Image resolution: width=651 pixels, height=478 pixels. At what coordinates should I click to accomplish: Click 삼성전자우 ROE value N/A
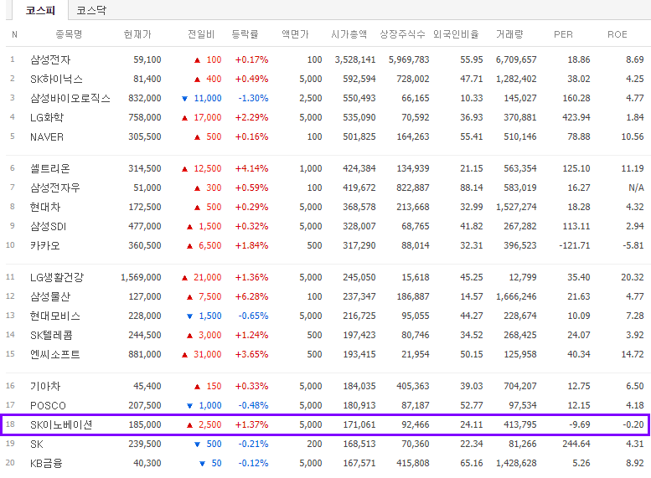636,188
